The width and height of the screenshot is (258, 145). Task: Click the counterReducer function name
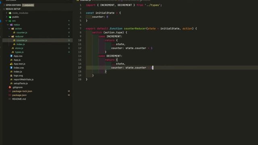pyautogui.click(x=135, y=29)
